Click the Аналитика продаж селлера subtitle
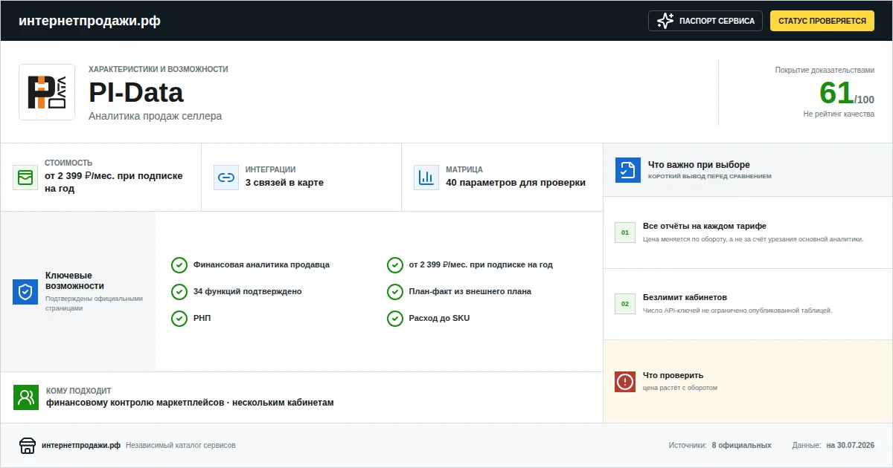This screenshot has height=468, width=893. [x=155, y=116]
